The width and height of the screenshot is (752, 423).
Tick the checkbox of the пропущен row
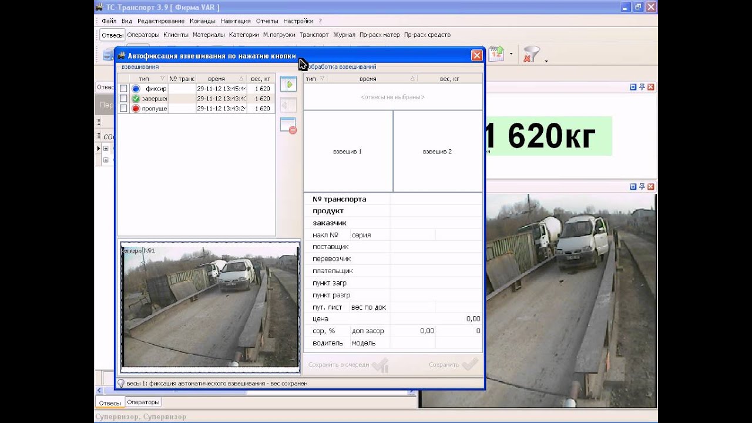pyautogui.click(x=123, y=109)
